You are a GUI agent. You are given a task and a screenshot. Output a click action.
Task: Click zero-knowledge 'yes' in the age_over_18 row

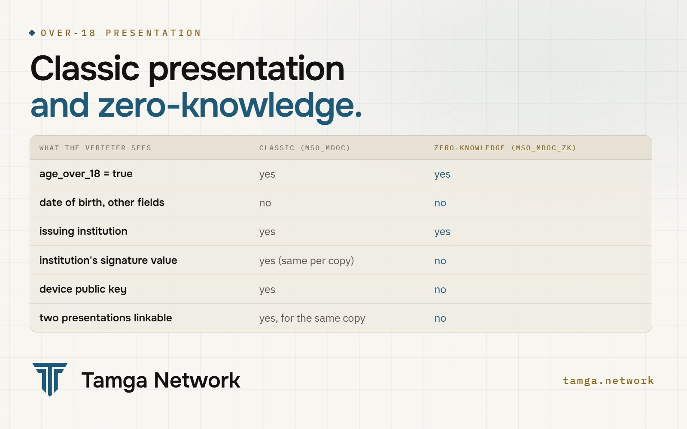[442, 174]
